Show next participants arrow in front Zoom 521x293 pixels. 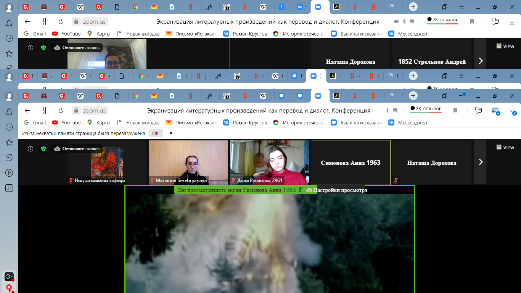tap(481, 162)
